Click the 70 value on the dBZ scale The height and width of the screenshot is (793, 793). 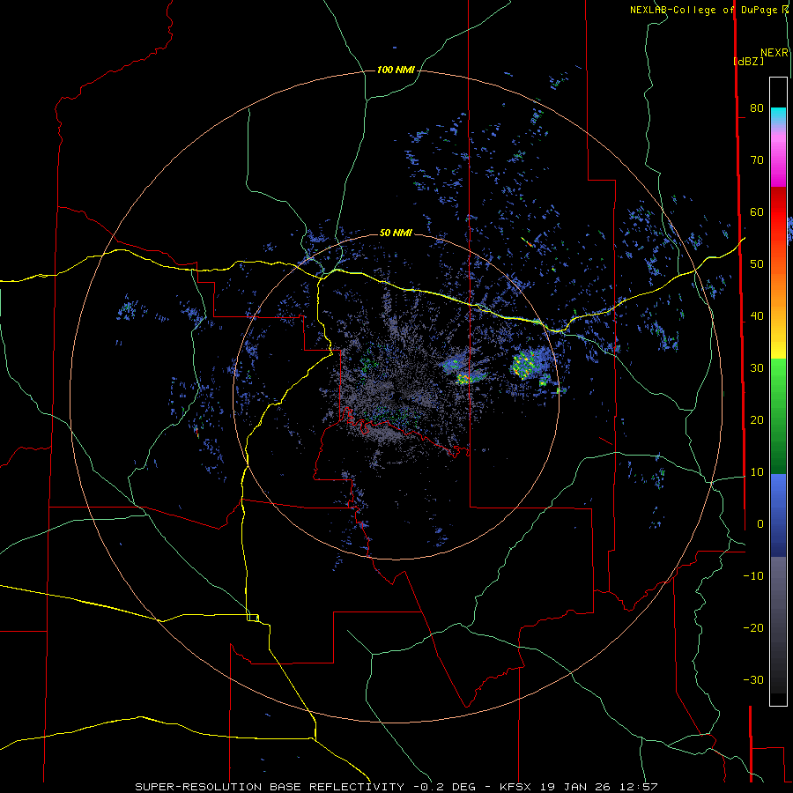pos(757,159)
